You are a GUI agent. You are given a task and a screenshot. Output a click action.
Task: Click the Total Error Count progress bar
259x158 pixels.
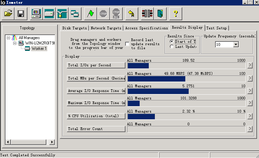[x=187, y=129]
